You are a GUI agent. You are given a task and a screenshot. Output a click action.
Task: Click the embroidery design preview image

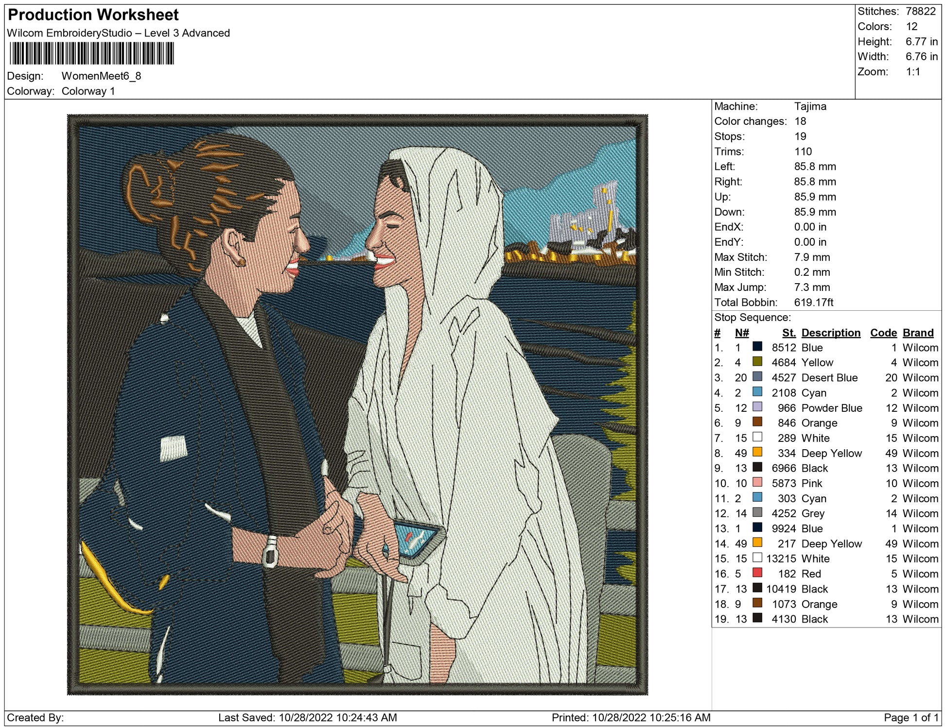pos(357,405)
